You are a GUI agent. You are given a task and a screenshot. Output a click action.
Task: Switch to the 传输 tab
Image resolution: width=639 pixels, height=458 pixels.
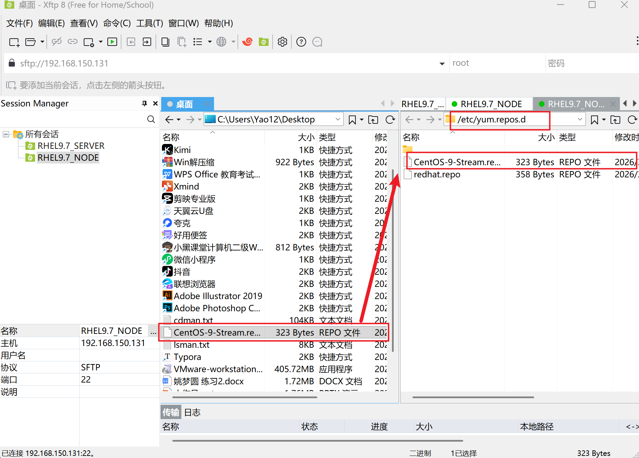point(171,412)
